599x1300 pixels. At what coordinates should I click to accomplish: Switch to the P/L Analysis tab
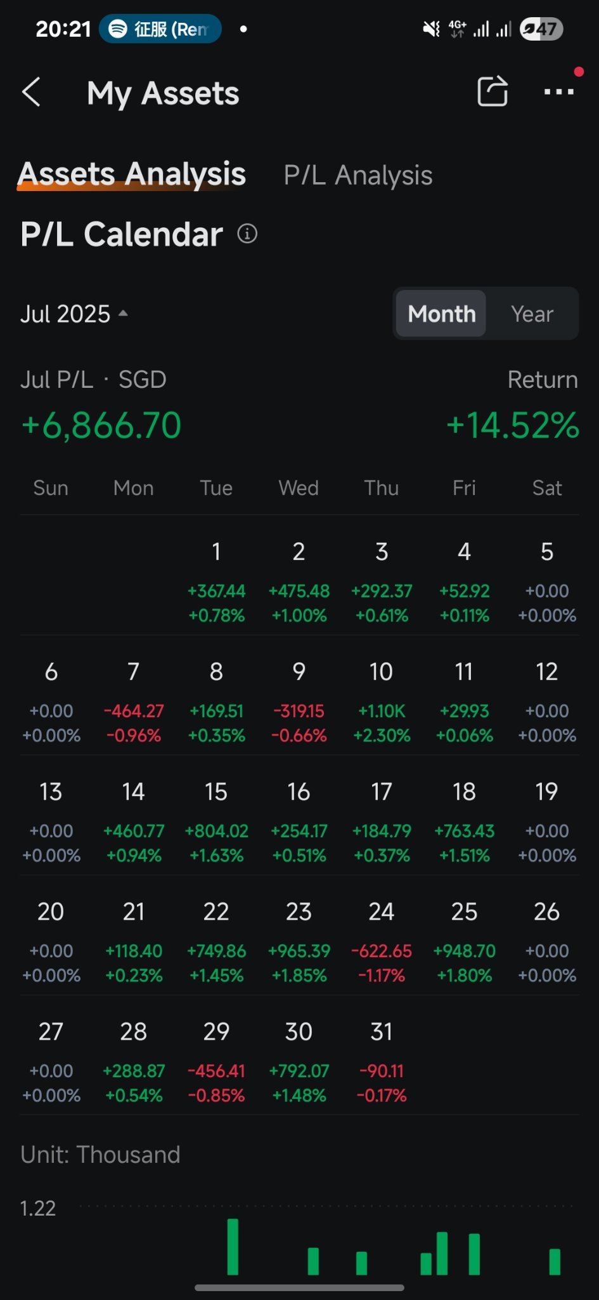[358, 175]
